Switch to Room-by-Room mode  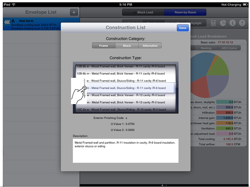pyautogui.click(x=185, y=12)
